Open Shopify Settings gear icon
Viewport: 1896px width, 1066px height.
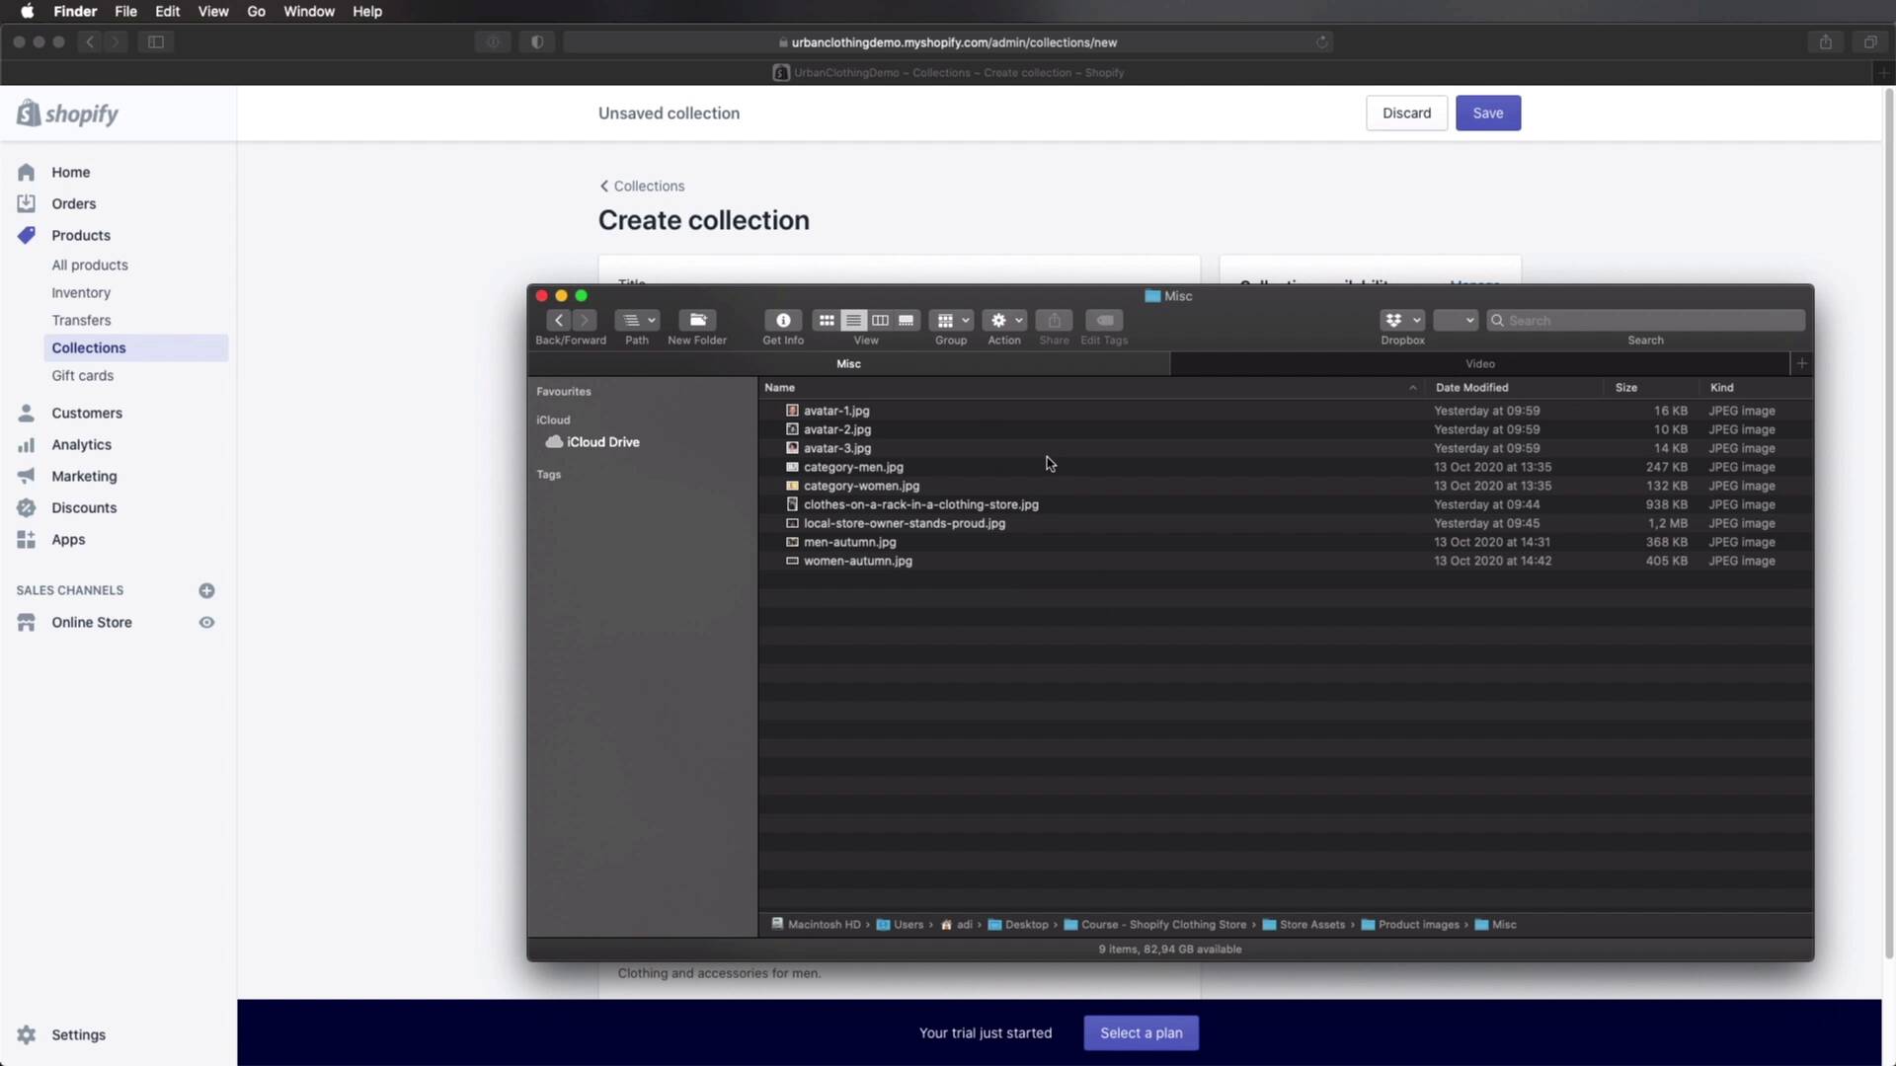27,1034
